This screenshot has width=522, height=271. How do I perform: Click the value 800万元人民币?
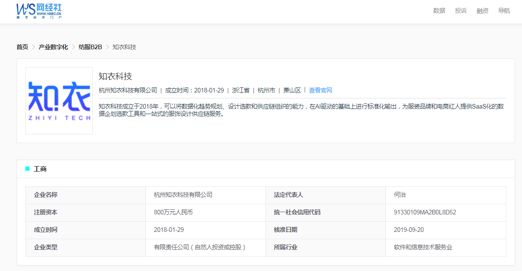[x=174, y=212]
